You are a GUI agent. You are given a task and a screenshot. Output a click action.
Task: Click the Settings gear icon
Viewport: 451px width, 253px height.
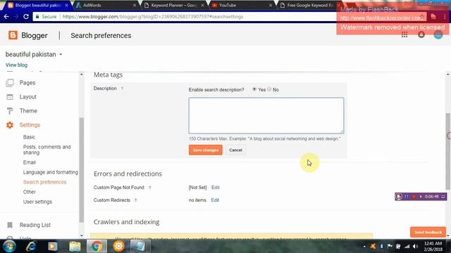pos(10,125)
